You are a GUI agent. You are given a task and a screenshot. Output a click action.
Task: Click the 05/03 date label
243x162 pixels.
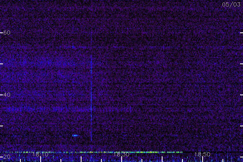pos(231,5)
